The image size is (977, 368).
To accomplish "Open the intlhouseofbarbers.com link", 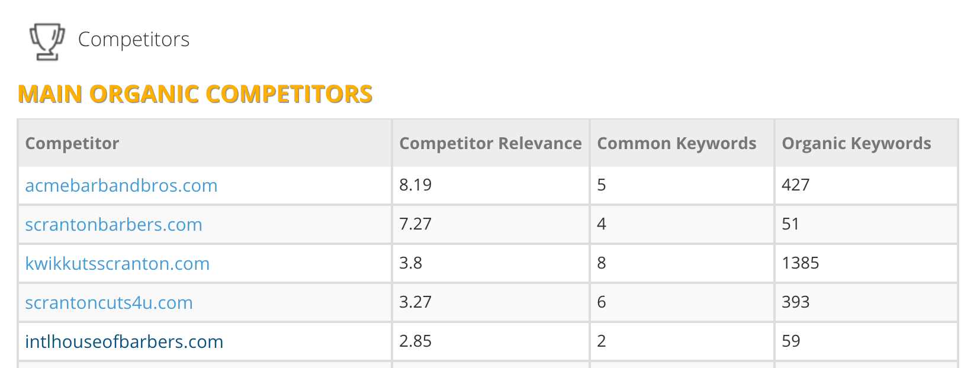I will tap(124, 342).
